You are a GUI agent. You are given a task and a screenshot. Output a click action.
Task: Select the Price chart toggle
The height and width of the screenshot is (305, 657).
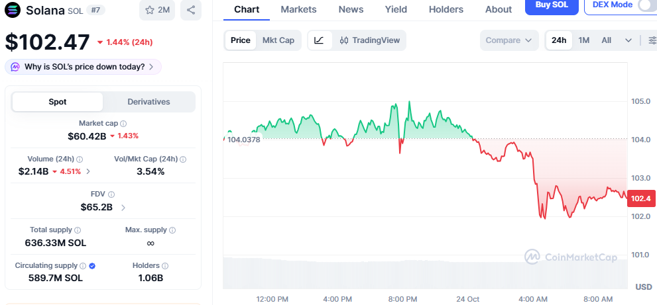[241, 40]
